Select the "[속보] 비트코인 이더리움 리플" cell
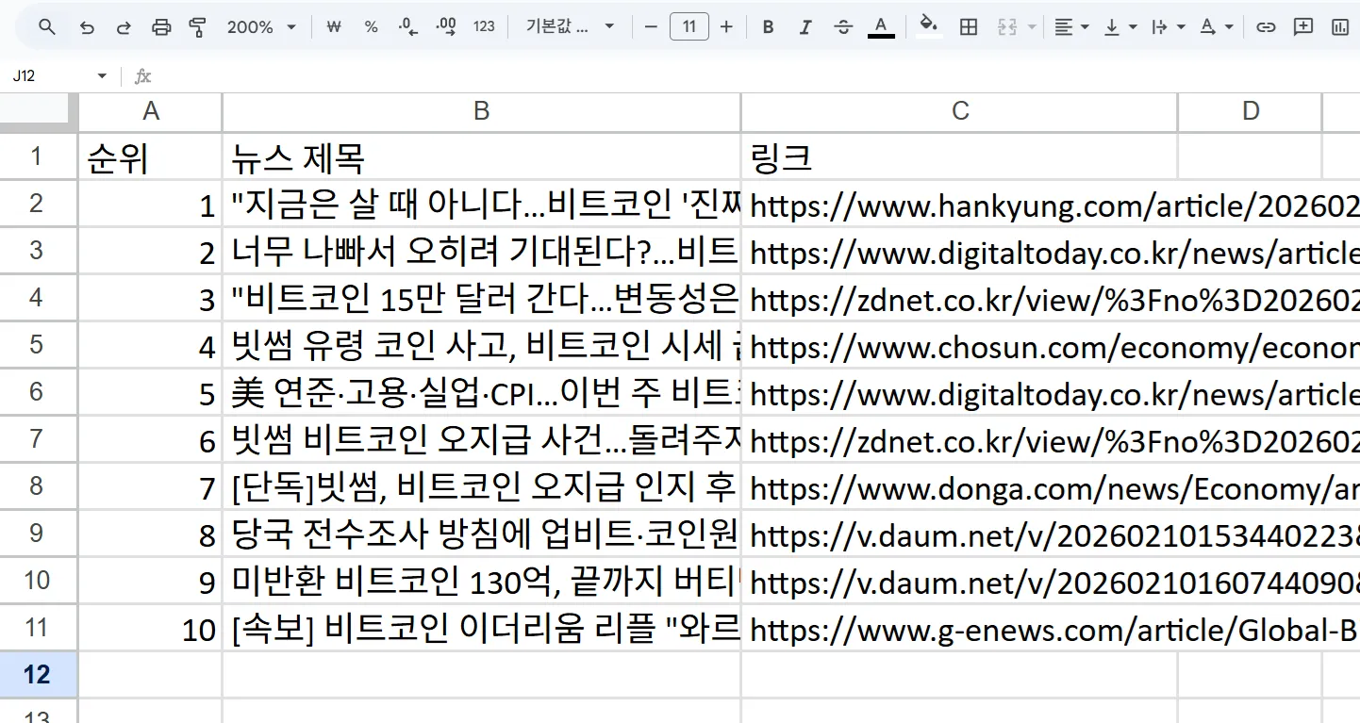Screen dimensions: 1360x723 tap(481, 627)
